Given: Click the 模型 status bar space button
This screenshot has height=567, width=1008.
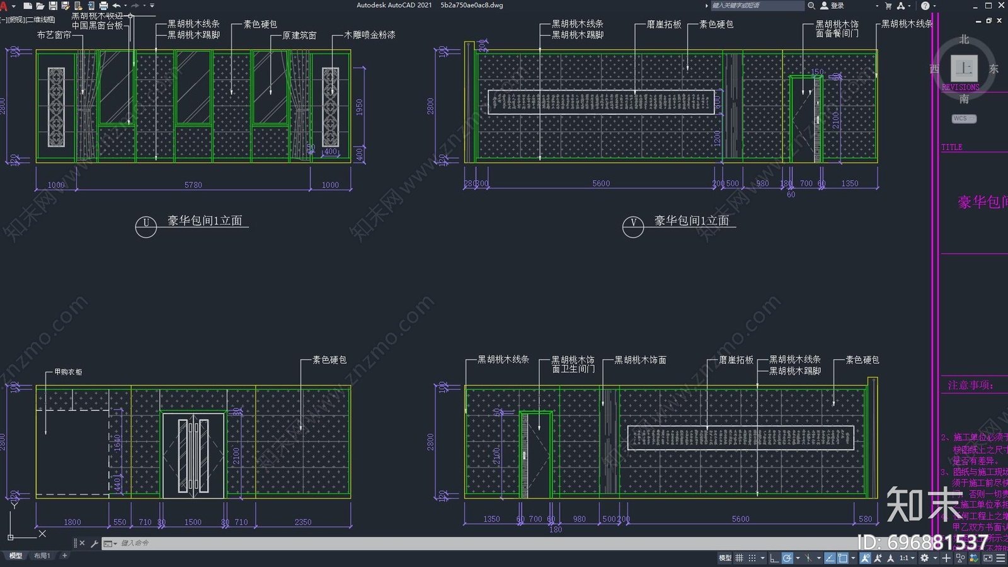Looking at the screenshot, I should pos(725,558).
